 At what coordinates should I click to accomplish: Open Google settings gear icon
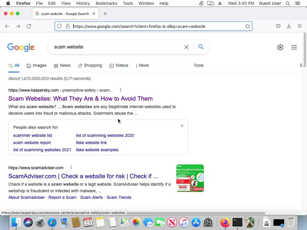(x=280, y=47)
